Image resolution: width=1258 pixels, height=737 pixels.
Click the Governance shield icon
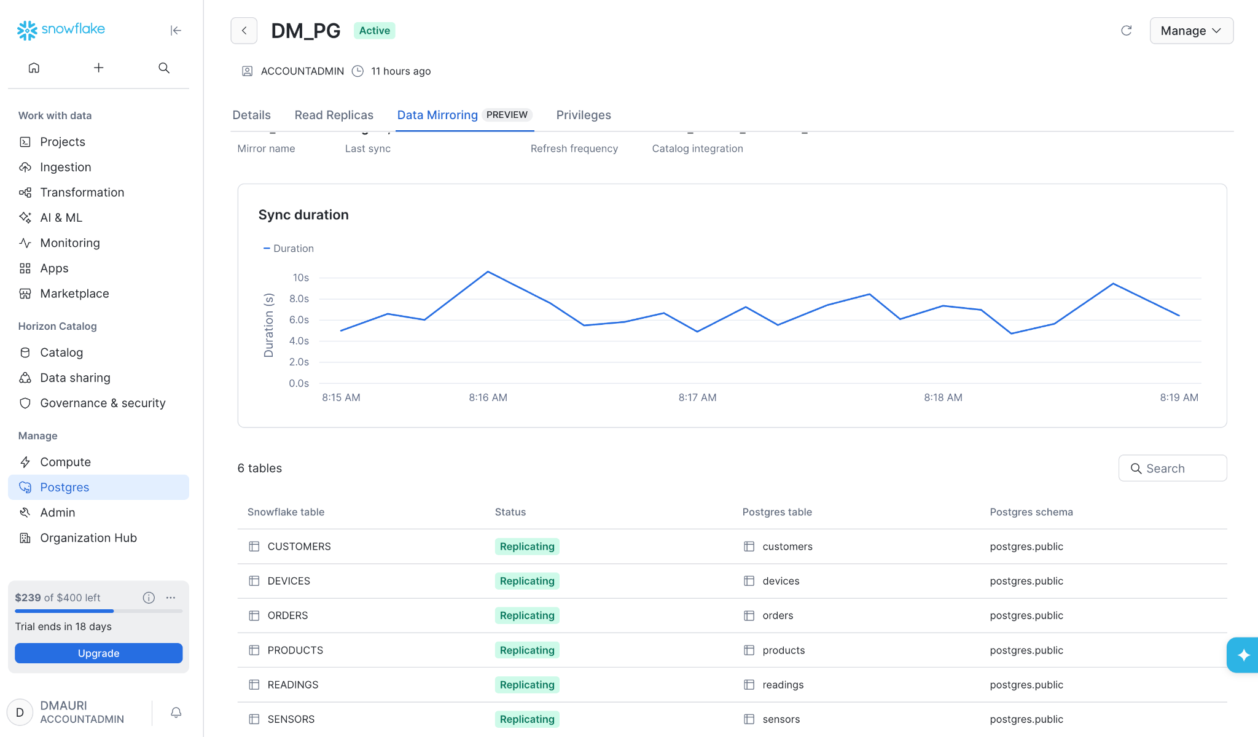click(x=25, y=403)
